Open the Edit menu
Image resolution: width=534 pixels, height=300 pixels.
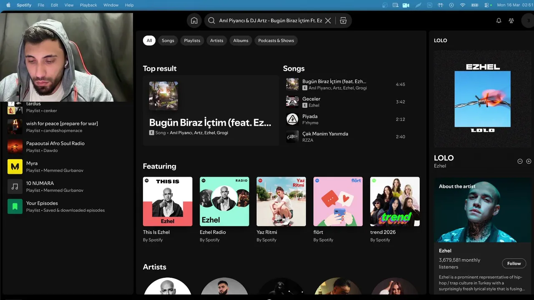(54, 5)
